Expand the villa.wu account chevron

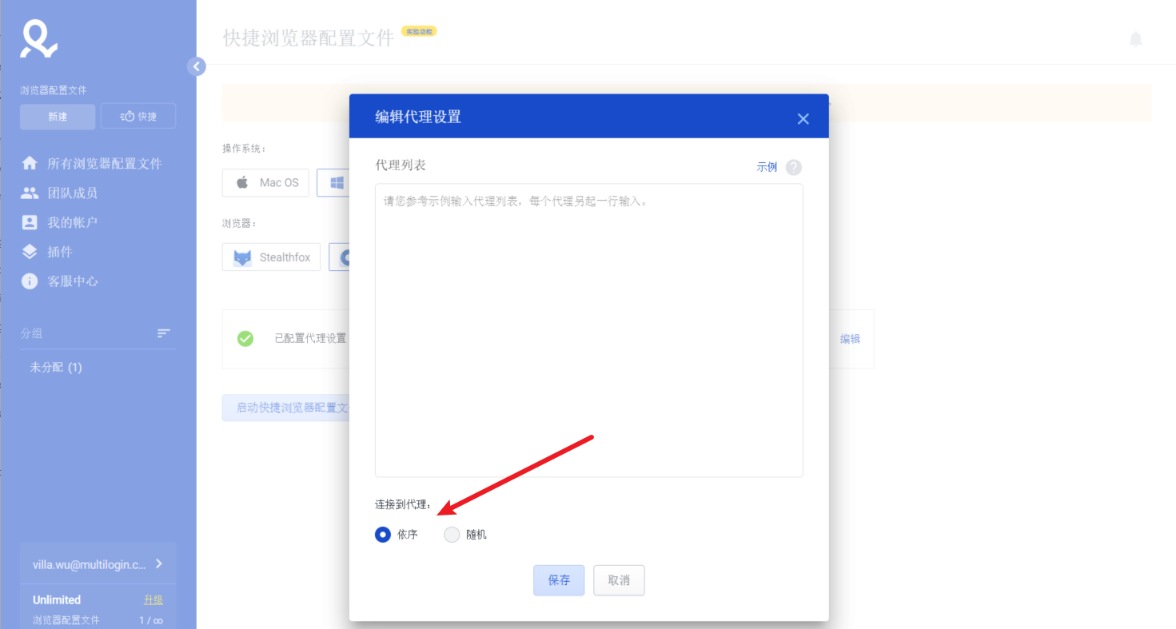(159, 563)
